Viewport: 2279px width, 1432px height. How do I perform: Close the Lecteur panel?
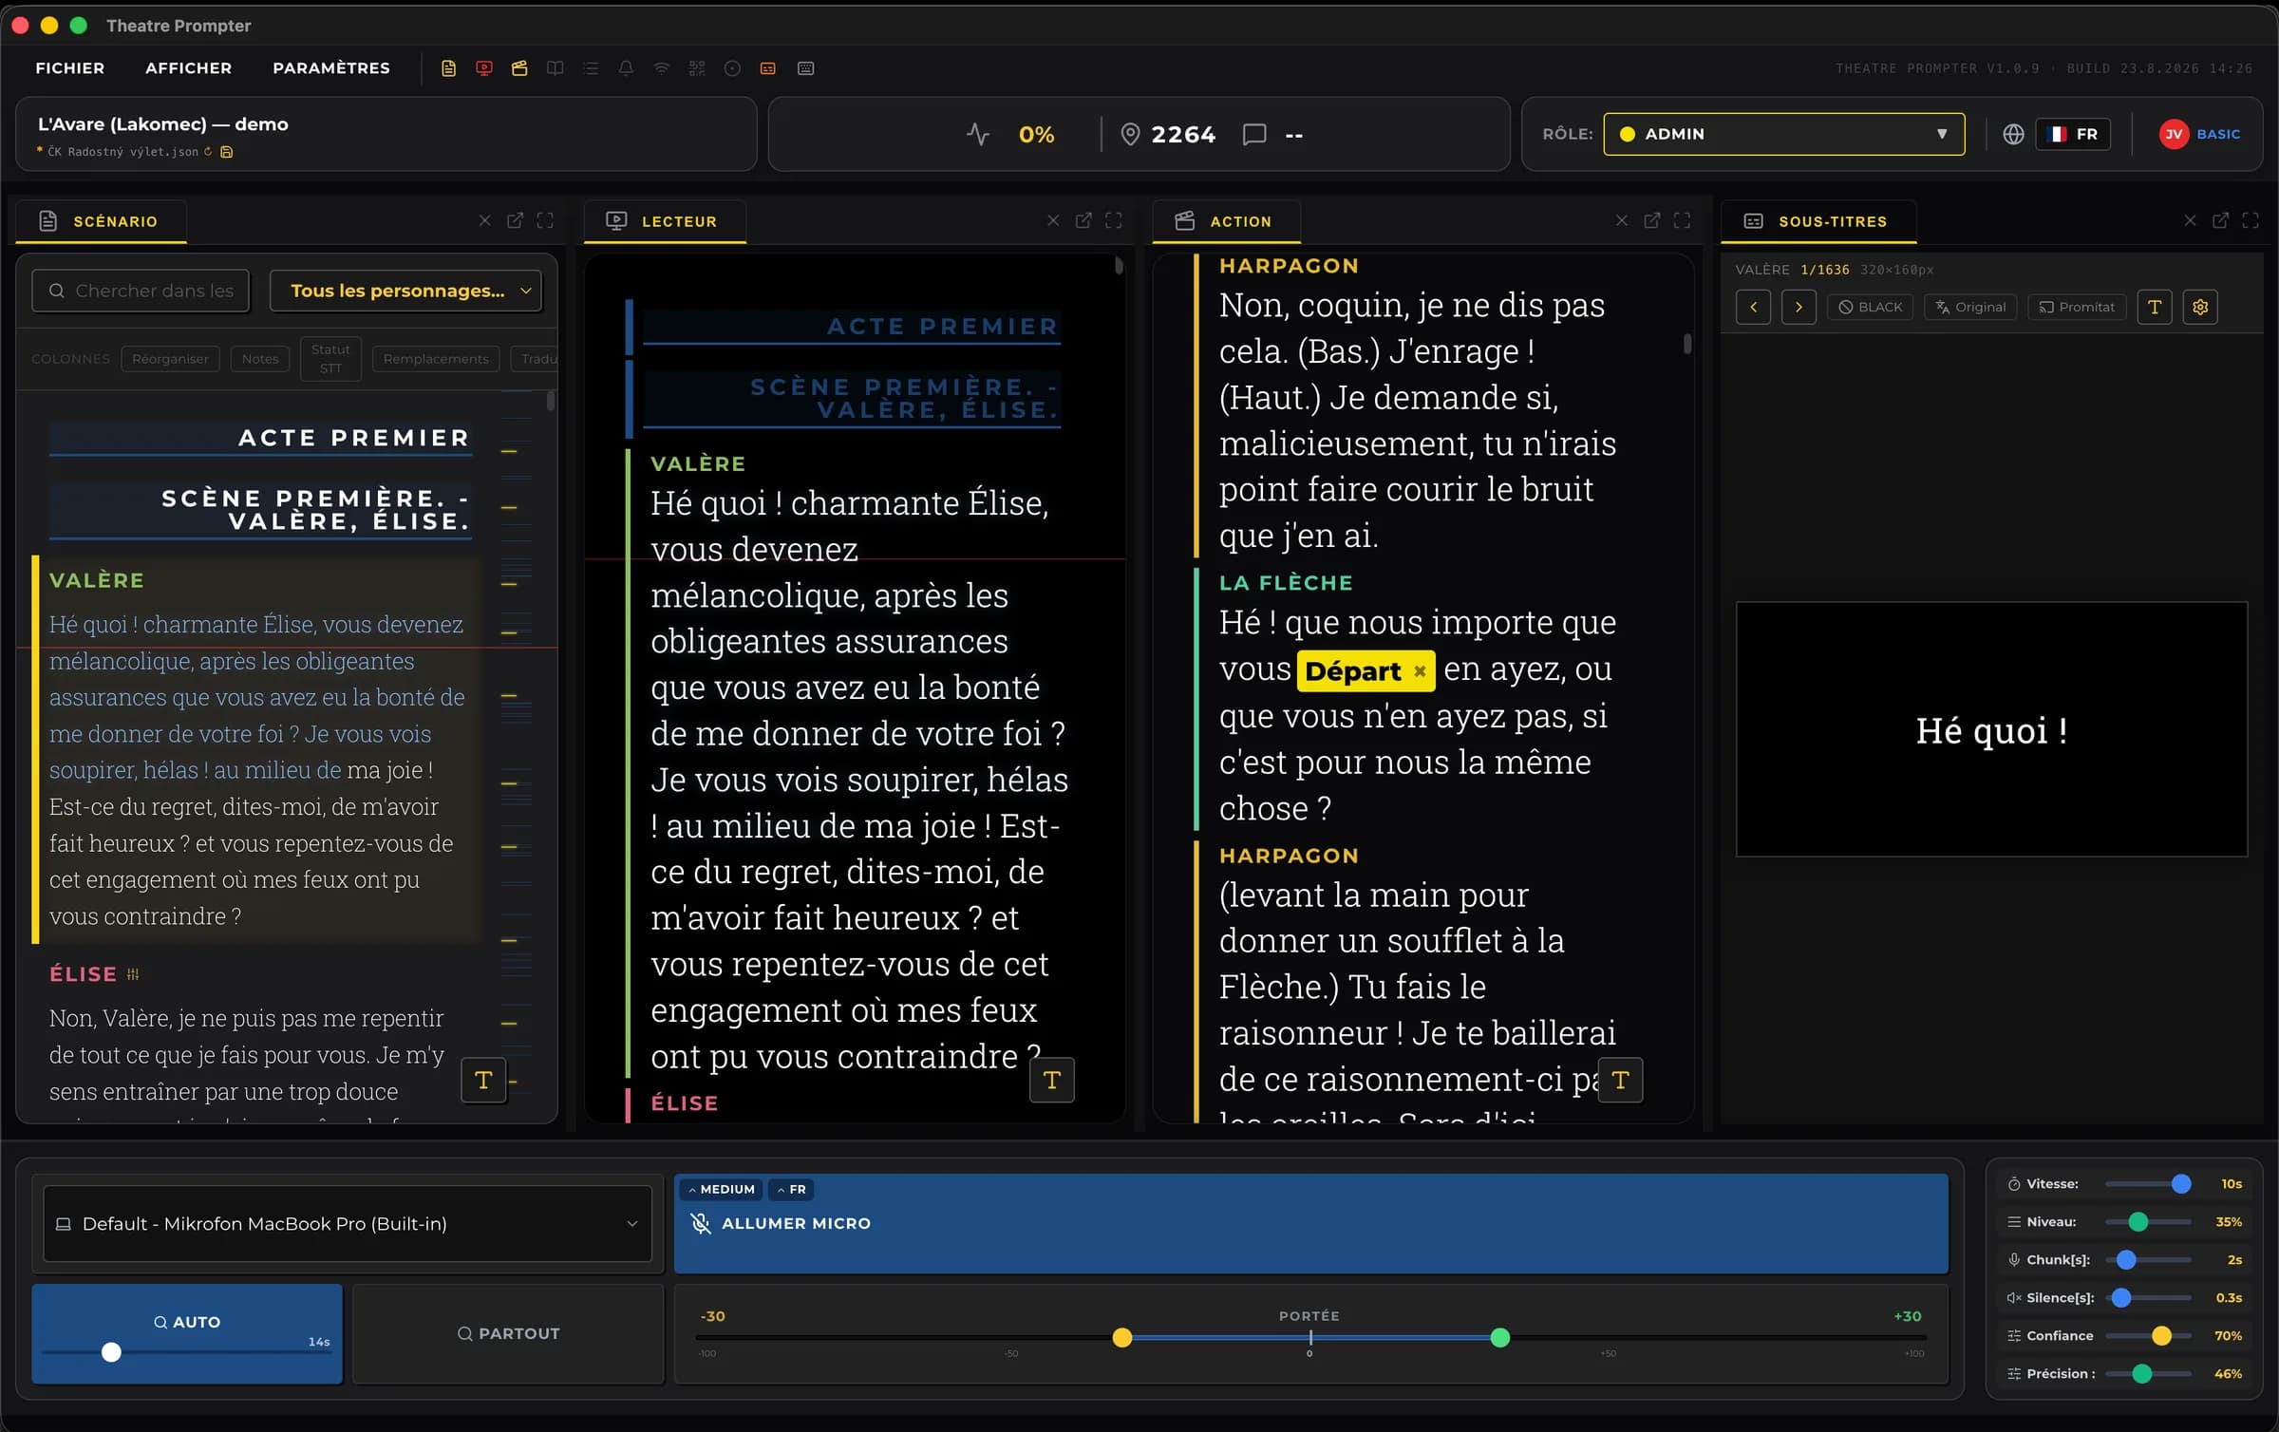[x=1053, y=220]
